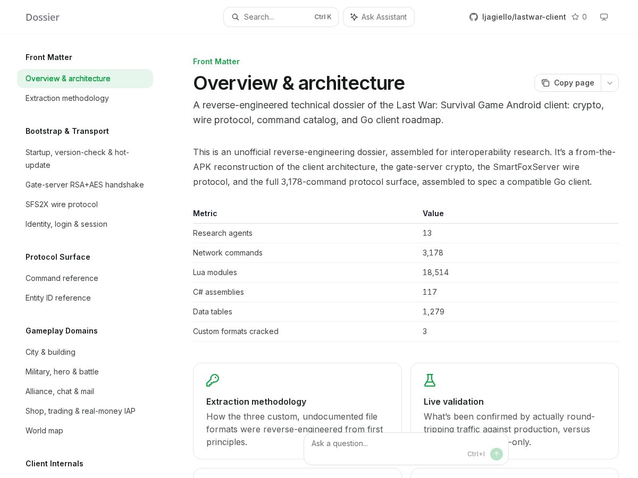638x478 pixels.
Task: Click the Protocol Surface section heading
Action: coord(58,257)
